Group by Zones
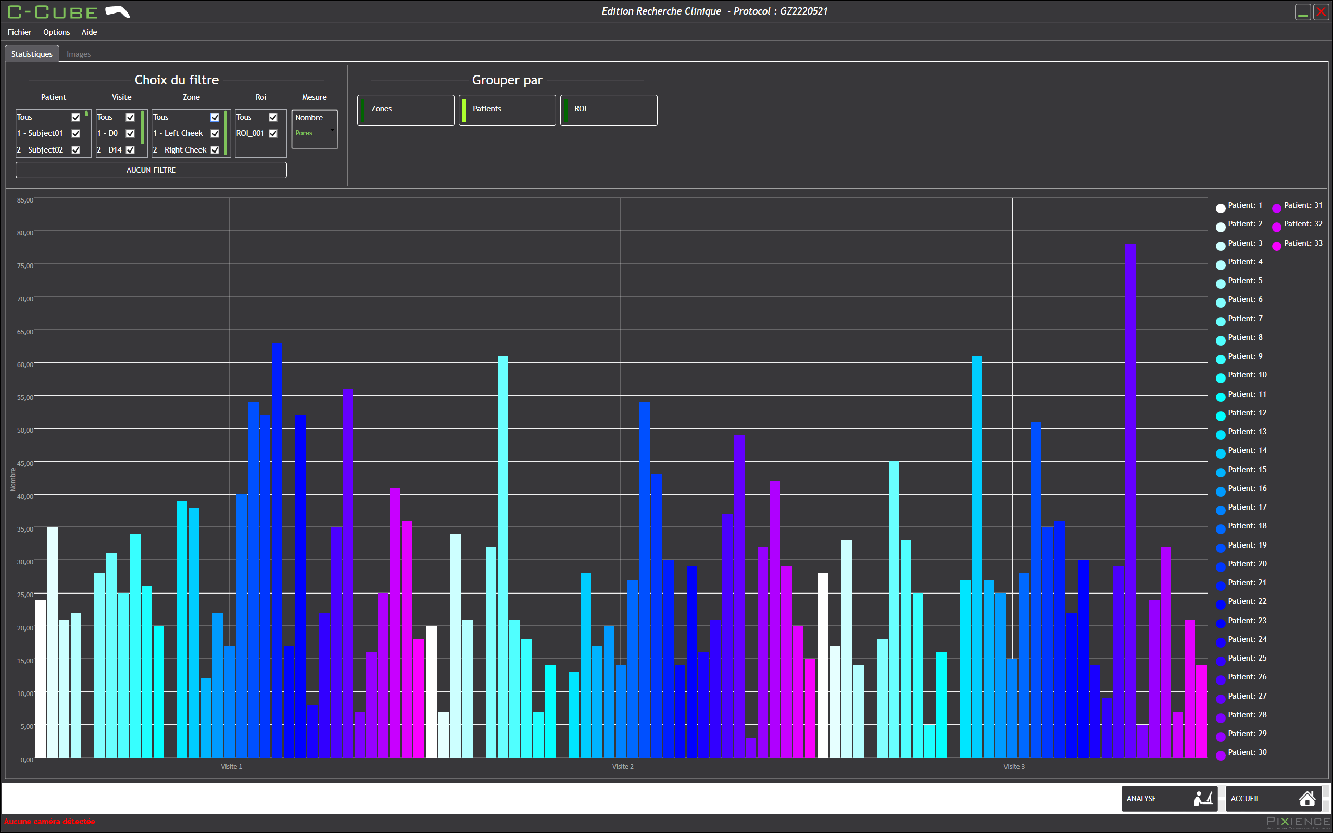This screenshot has width=1333, height=833. pos(406,110)
